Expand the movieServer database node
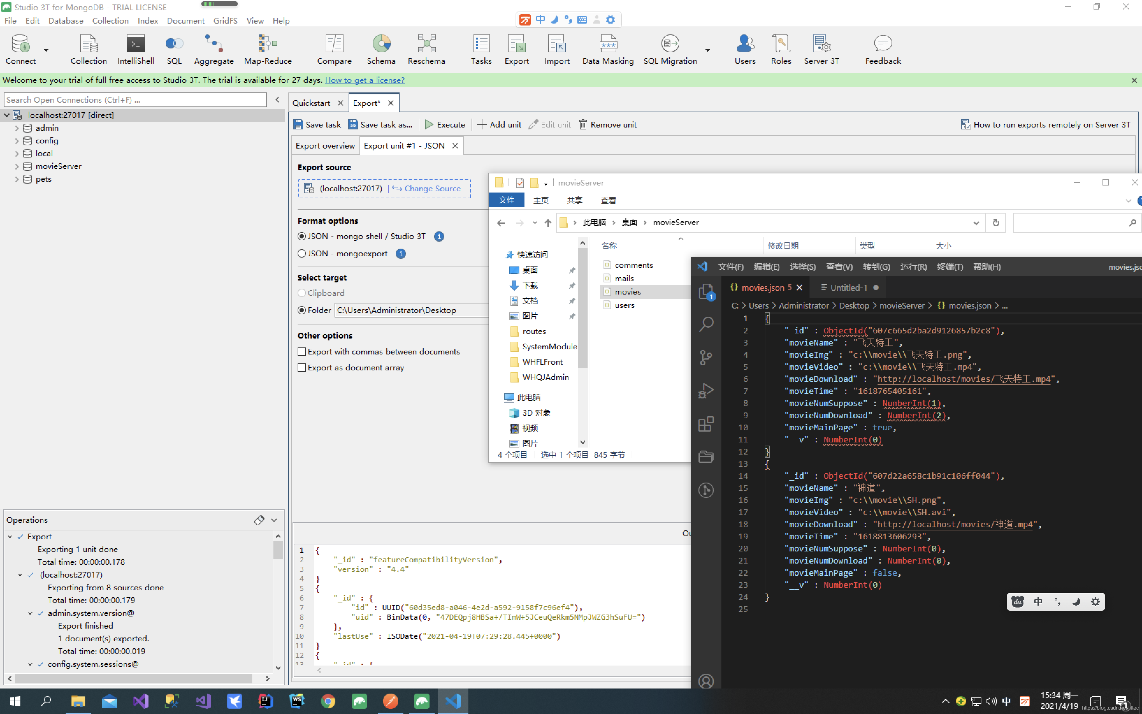The width and height of the screenshot is (1142, 714). [17, 166]
